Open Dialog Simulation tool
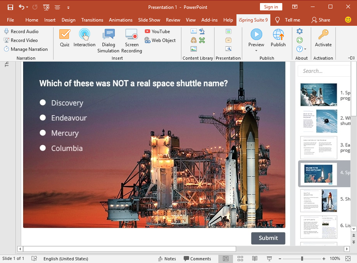 point(108,40)
